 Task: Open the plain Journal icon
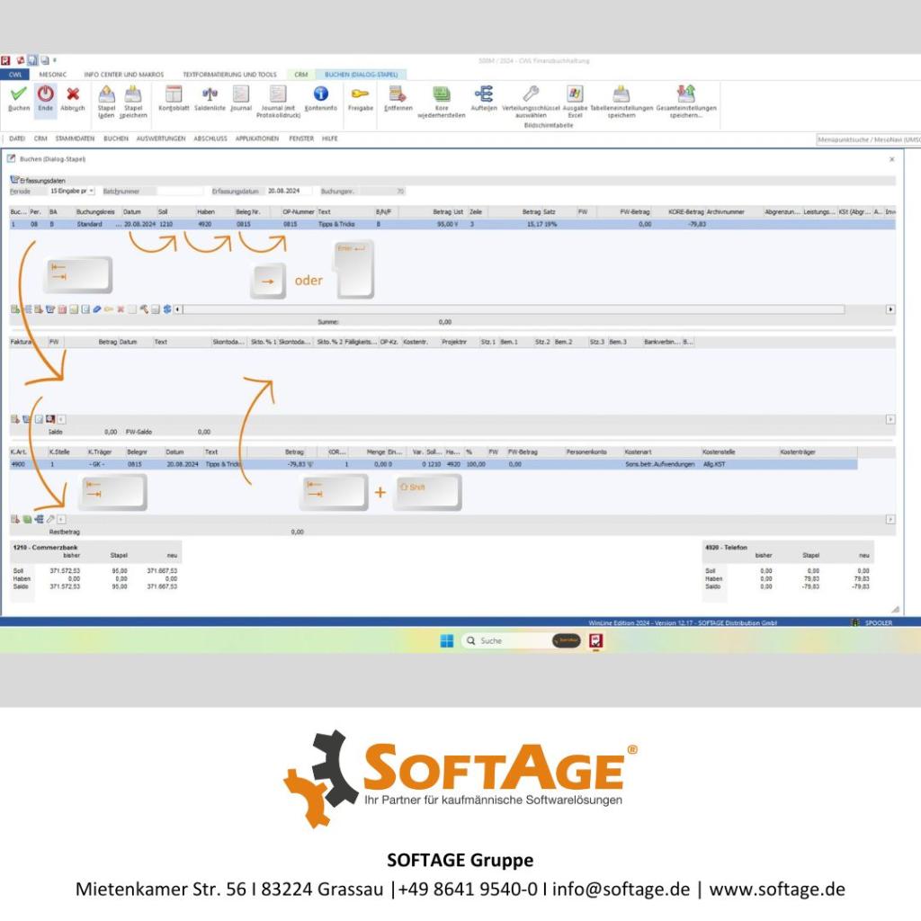click(241, 98)
